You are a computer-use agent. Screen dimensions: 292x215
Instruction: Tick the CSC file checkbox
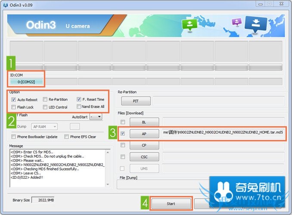[x=123, y=157]
